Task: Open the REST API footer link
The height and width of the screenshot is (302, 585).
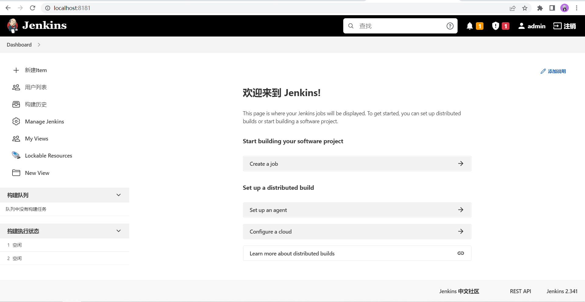Action: (x=520, y=291)
